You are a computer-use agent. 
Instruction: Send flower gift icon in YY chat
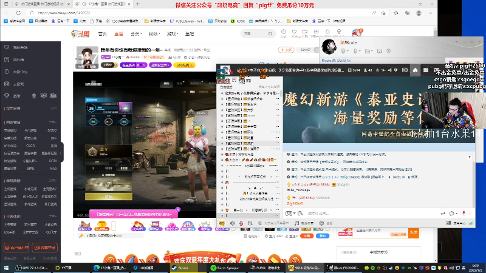click(x=464, y=213)
